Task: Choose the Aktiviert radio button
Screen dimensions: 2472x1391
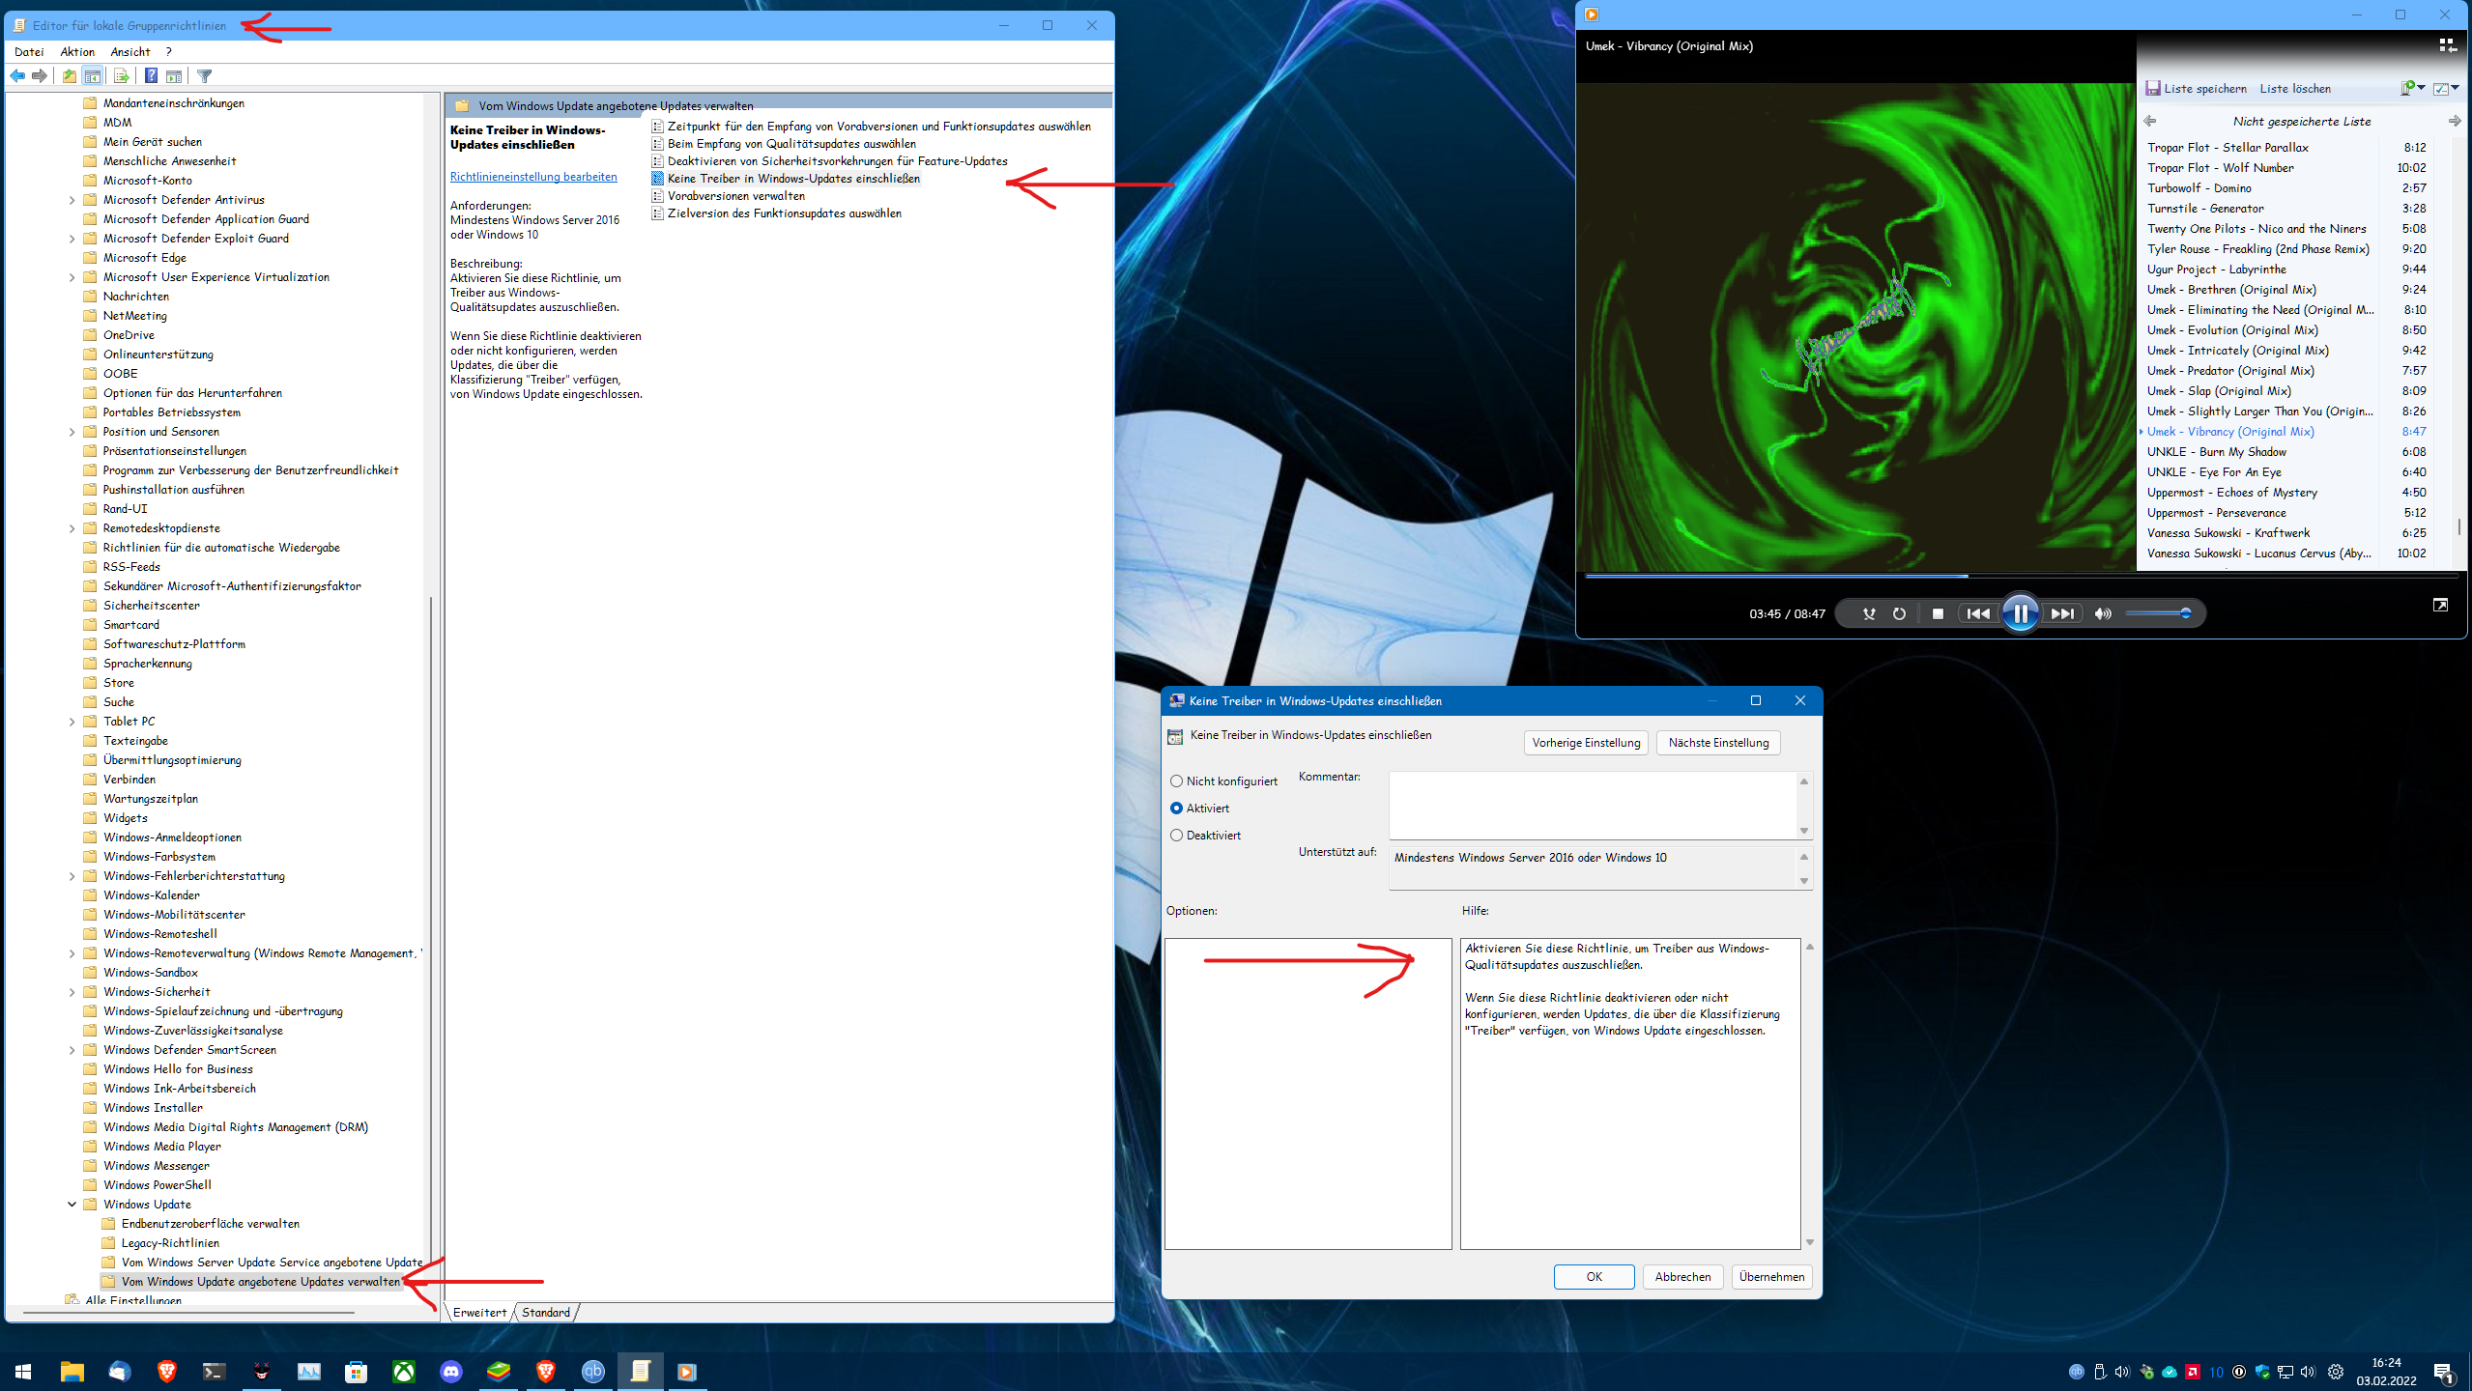Action: (x=1176, y=809)
